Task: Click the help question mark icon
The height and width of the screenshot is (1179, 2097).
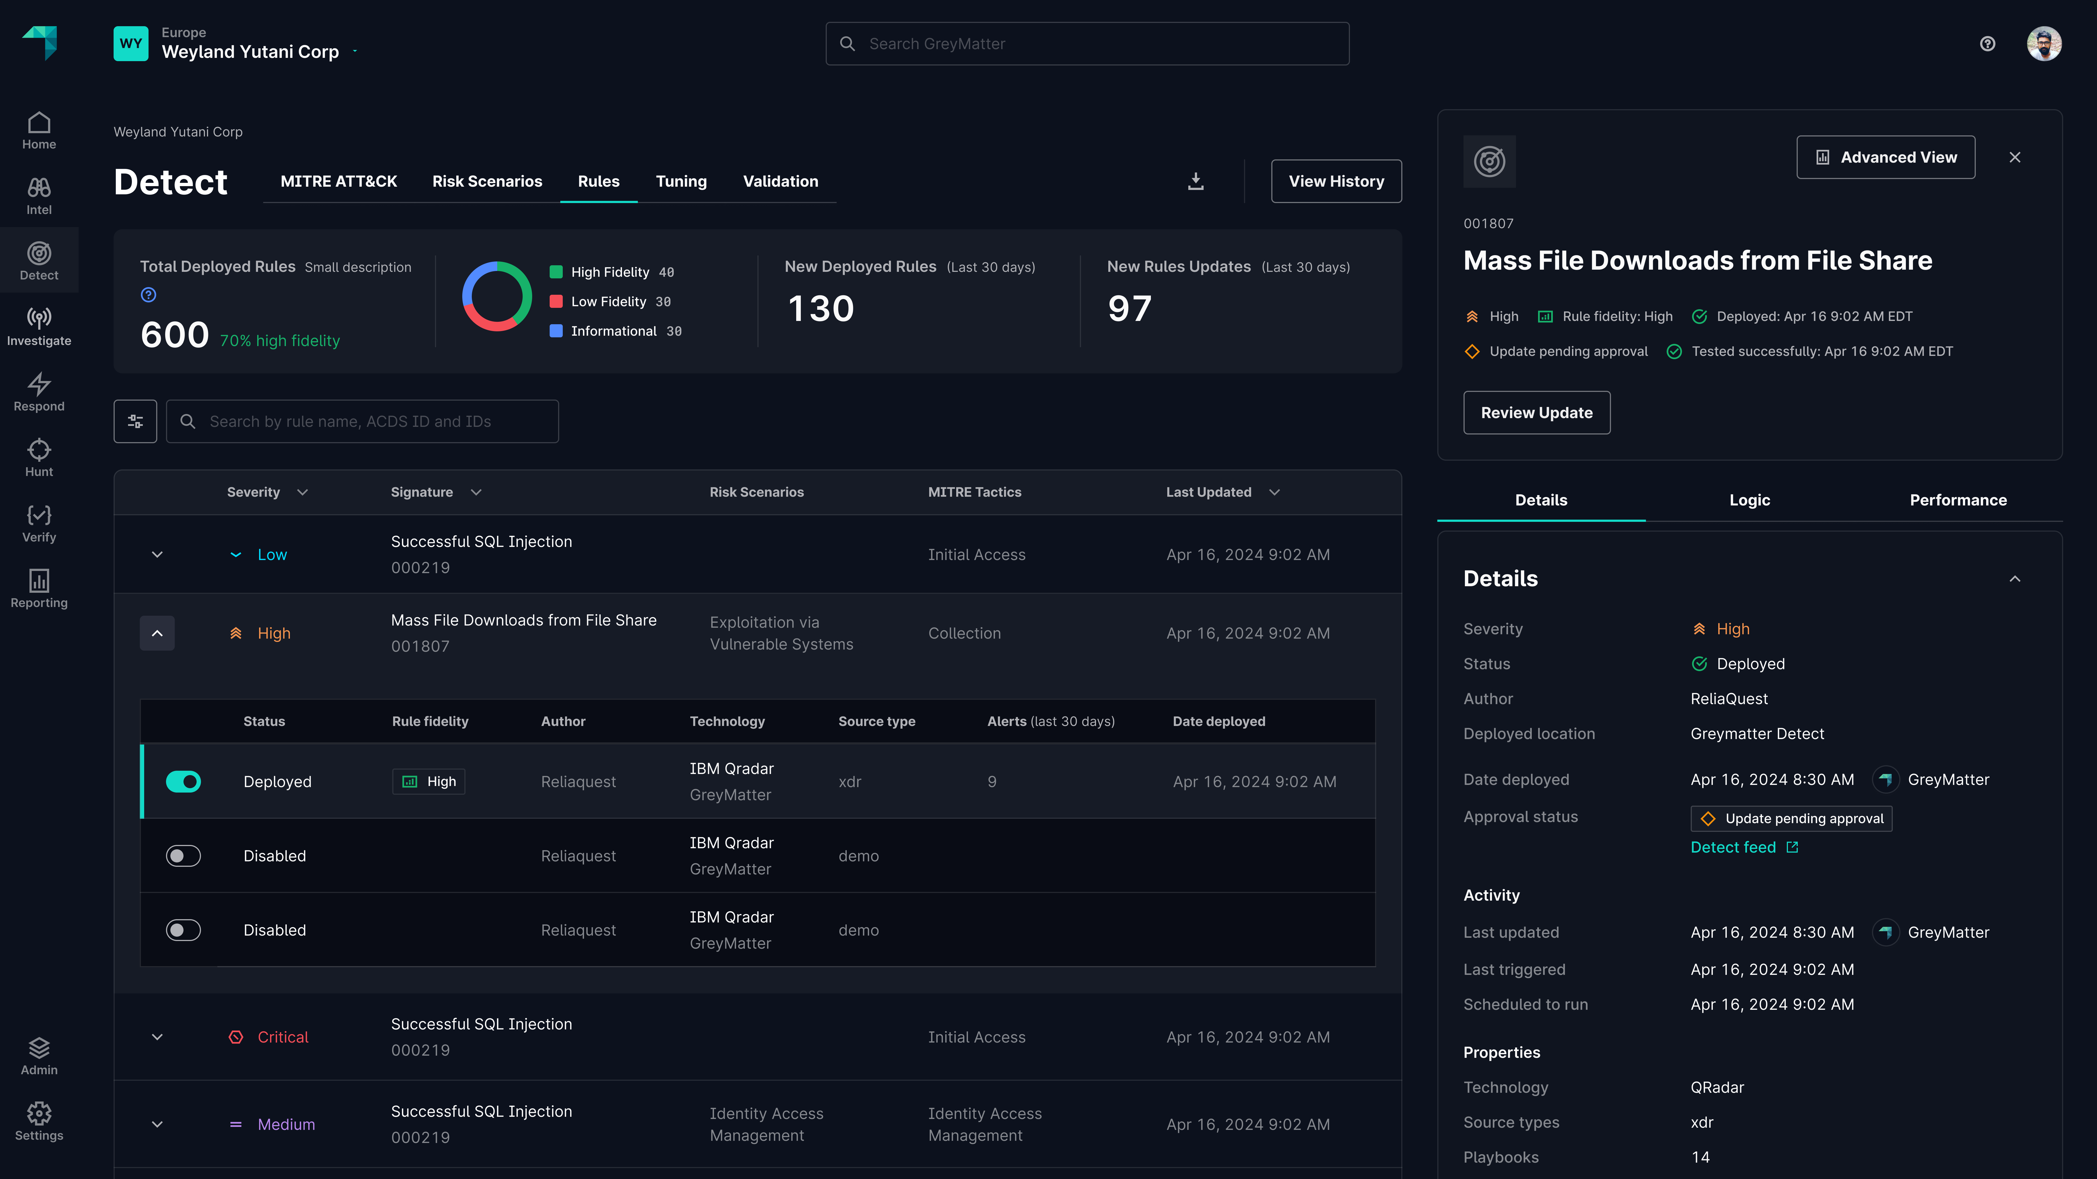Action: click(x=1987, y=44)
